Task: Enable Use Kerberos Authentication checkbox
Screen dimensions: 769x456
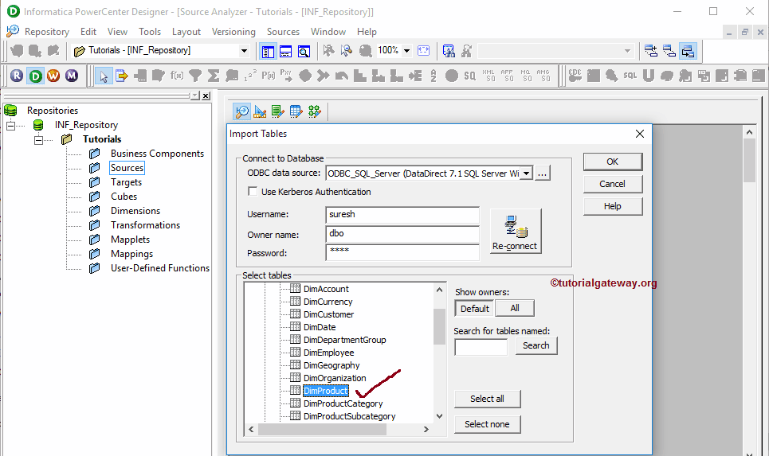Action: [x=253, y=192]
